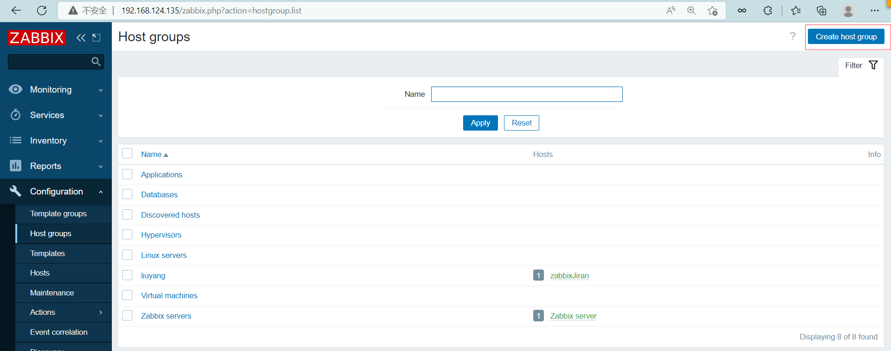This screenshot has height=351, width=891.
Task: Check the Databases row checkbox
Action: coord(127,194)
